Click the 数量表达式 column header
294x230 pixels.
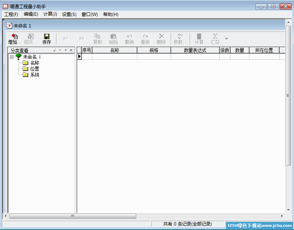point(195,50)
